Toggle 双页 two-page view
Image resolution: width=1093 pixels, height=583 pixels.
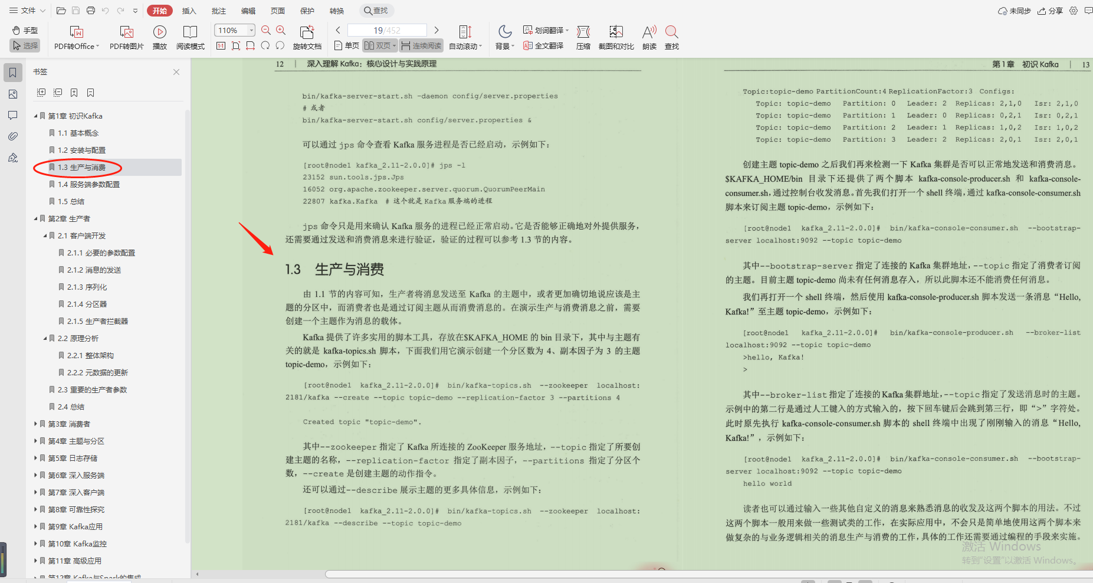(380, 45)
